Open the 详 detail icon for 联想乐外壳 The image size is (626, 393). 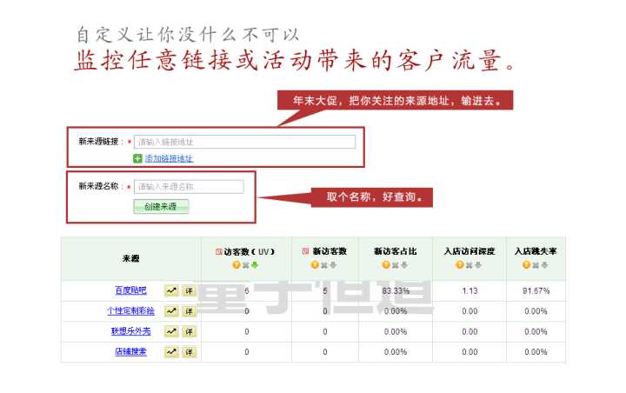[189, 331]
